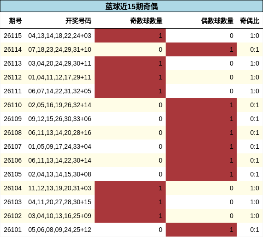The width and height of the screenshot is (263, 237).
Task: Click ratio 1:0 in row 26115
Action: point(255,36)
